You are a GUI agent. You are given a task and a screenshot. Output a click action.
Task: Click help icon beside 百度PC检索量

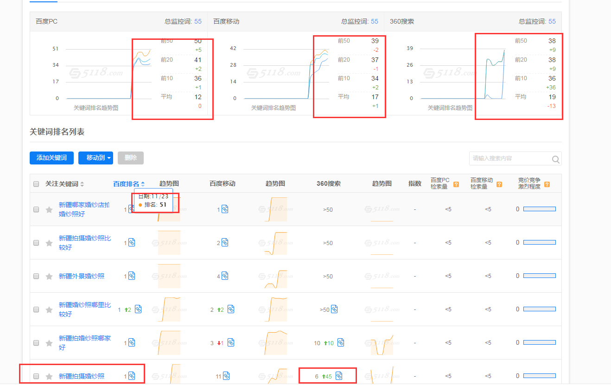456,184
